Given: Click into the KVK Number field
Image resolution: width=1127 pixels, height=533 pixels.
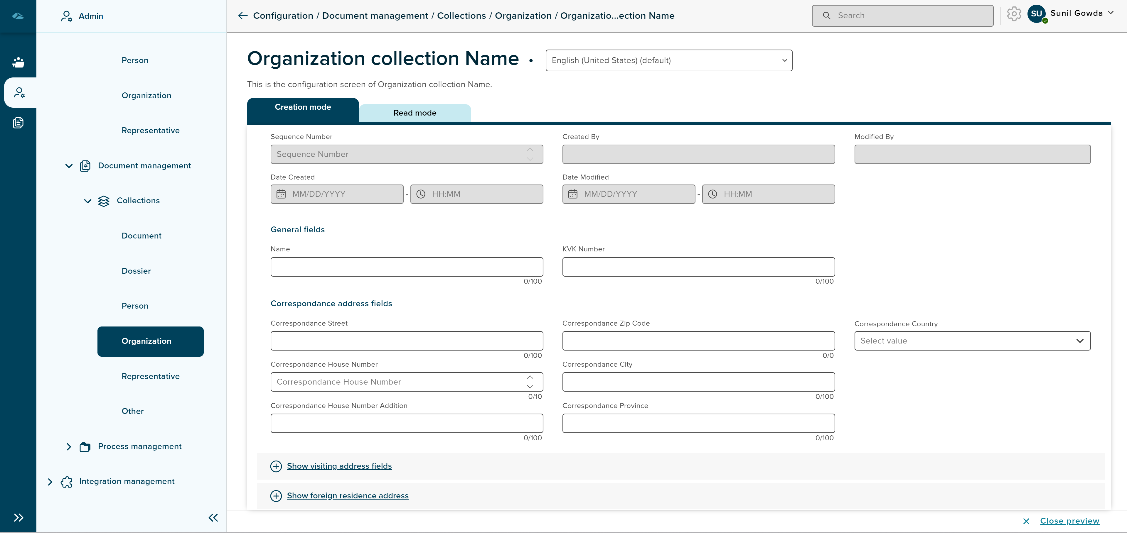Looking at the screenshot, I should pyautogui.click(x=698, y=267).
